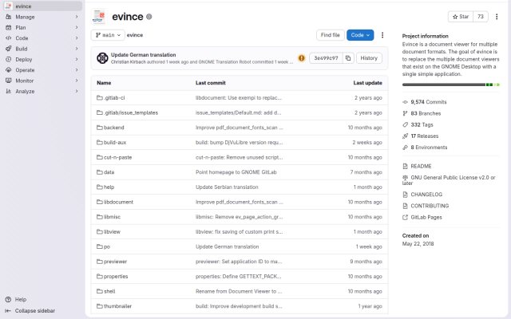511x319 pixels.
Task: Click the GitLab Pages external link icon
Action: tap(405, 218)
